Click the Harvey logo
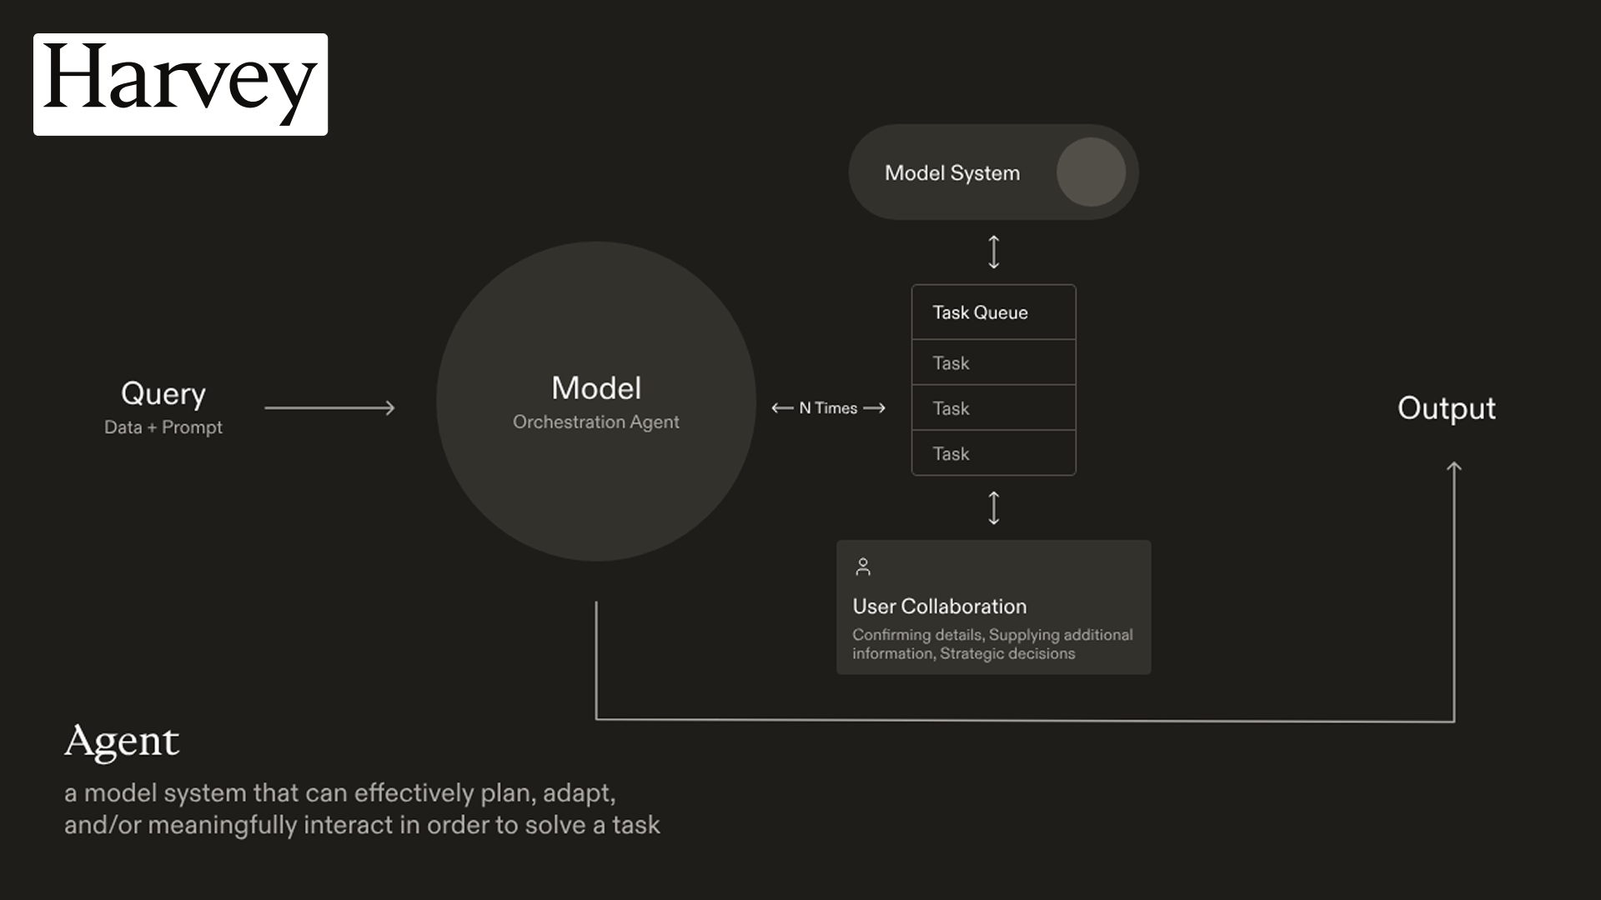1601x900 pixels. click(x=180, y=84)
